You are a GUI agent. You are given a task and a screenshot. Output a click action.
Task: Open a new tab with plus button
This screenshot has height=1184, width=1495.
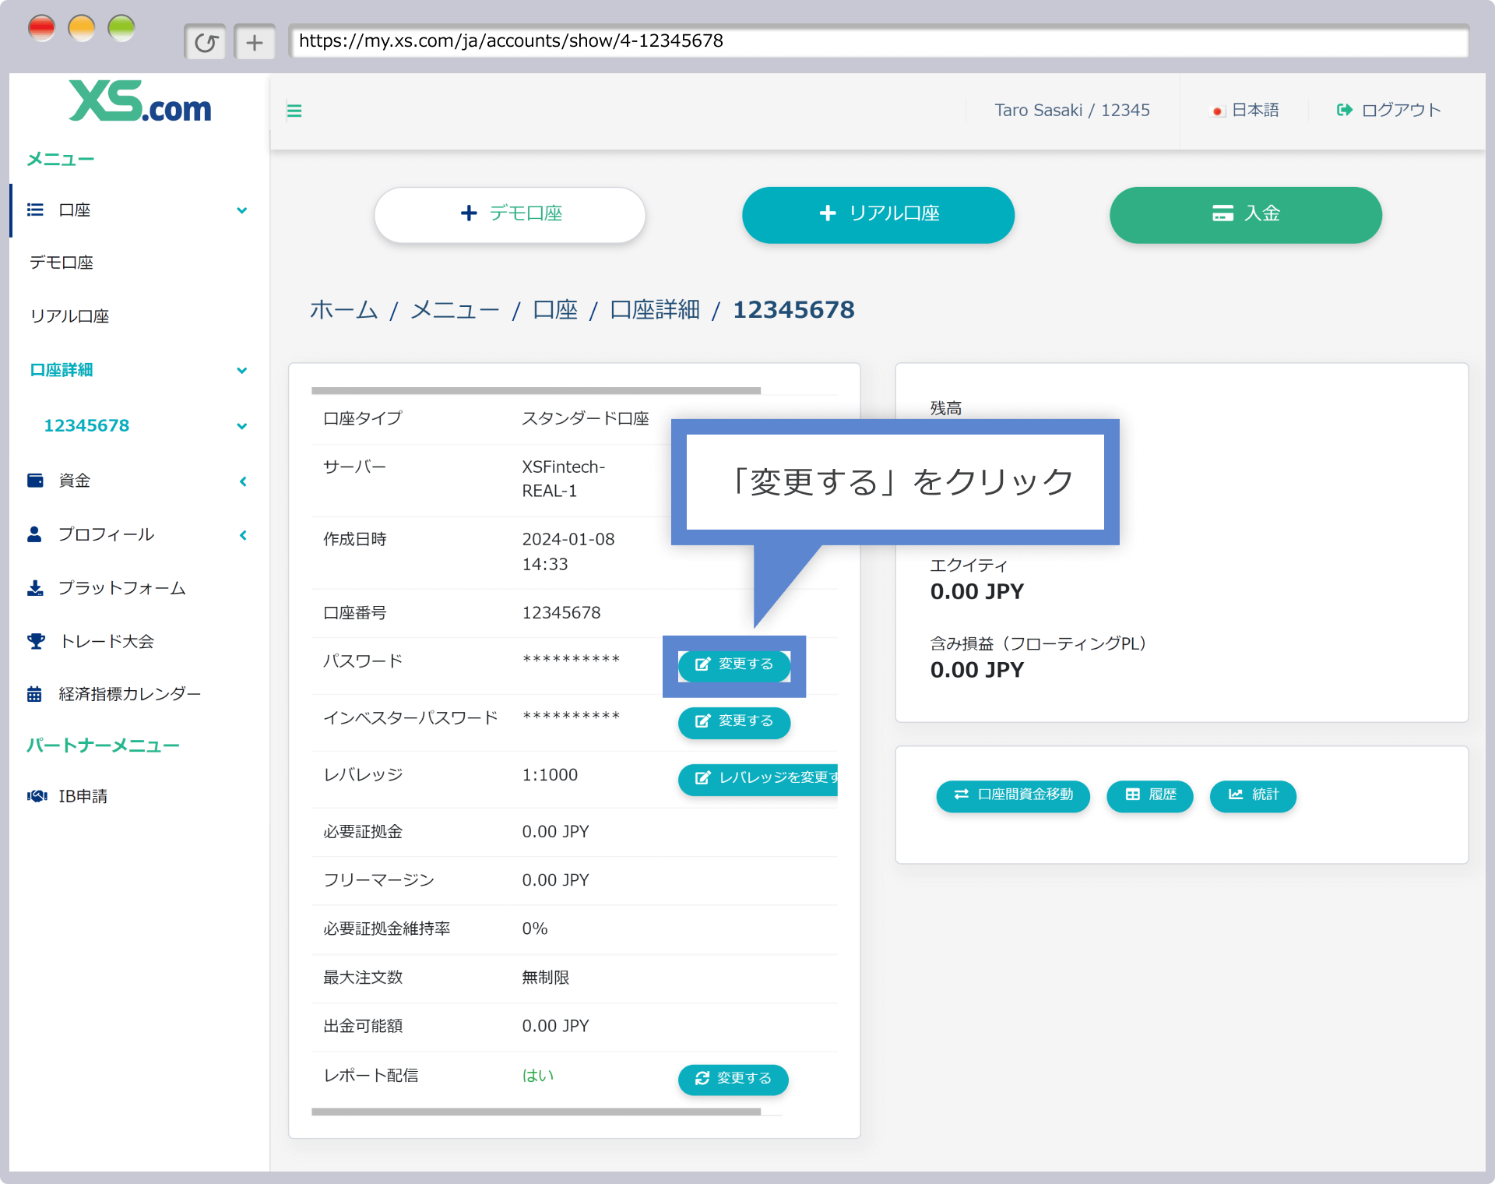(255, 42)
